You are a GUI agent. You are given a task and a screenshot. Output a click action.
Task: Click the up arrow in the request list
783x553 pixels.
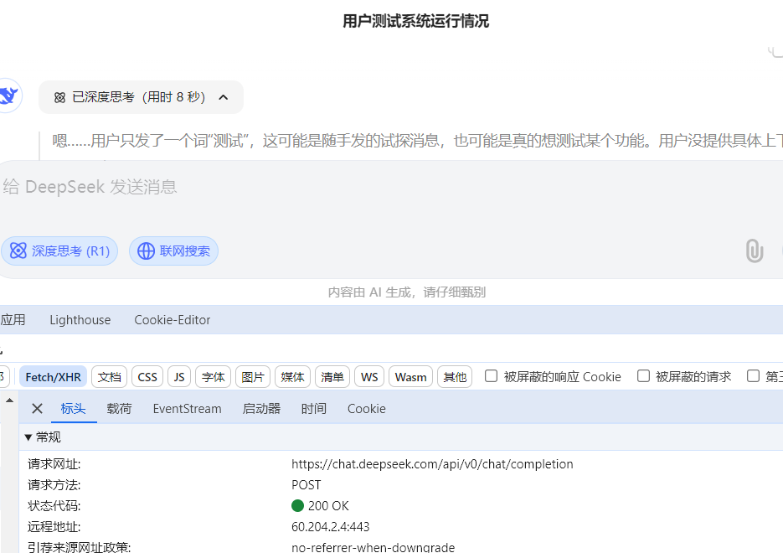(9, 401)
